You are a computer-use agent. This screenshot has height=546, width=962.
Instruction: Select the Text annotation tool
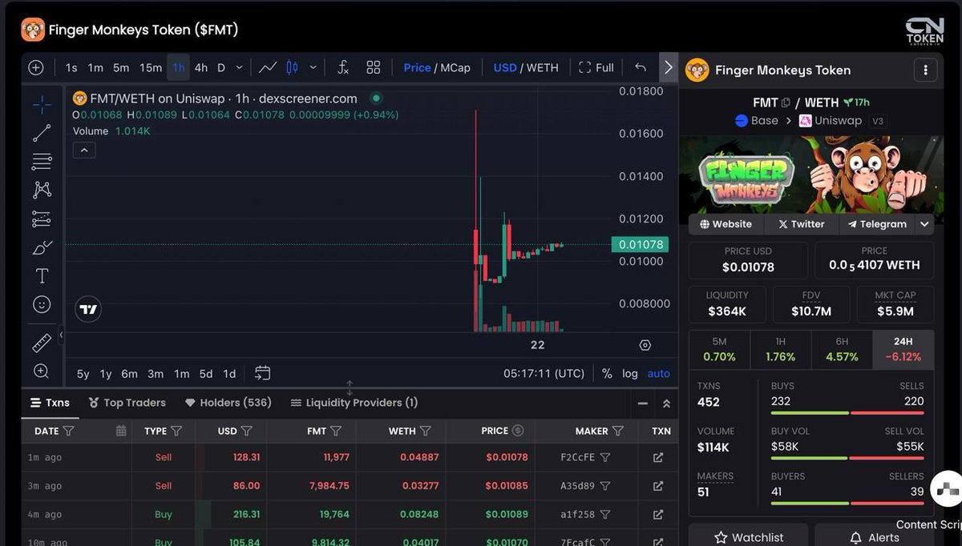click(42, 276)
